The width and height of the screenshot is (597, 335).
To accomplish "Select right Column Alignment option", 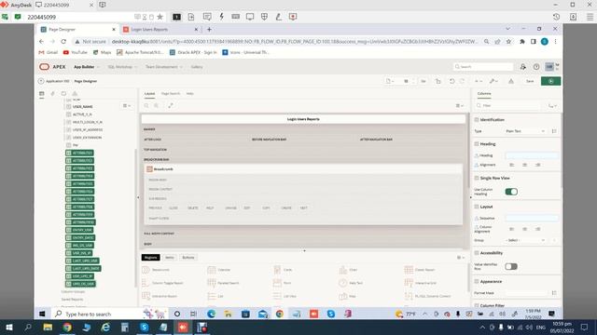I will (x=537, y=229).
